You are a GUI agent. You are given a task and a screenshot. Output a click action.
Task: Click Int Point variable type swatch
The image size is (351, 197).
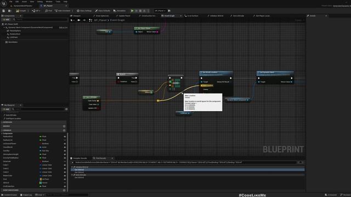(40, 179)
